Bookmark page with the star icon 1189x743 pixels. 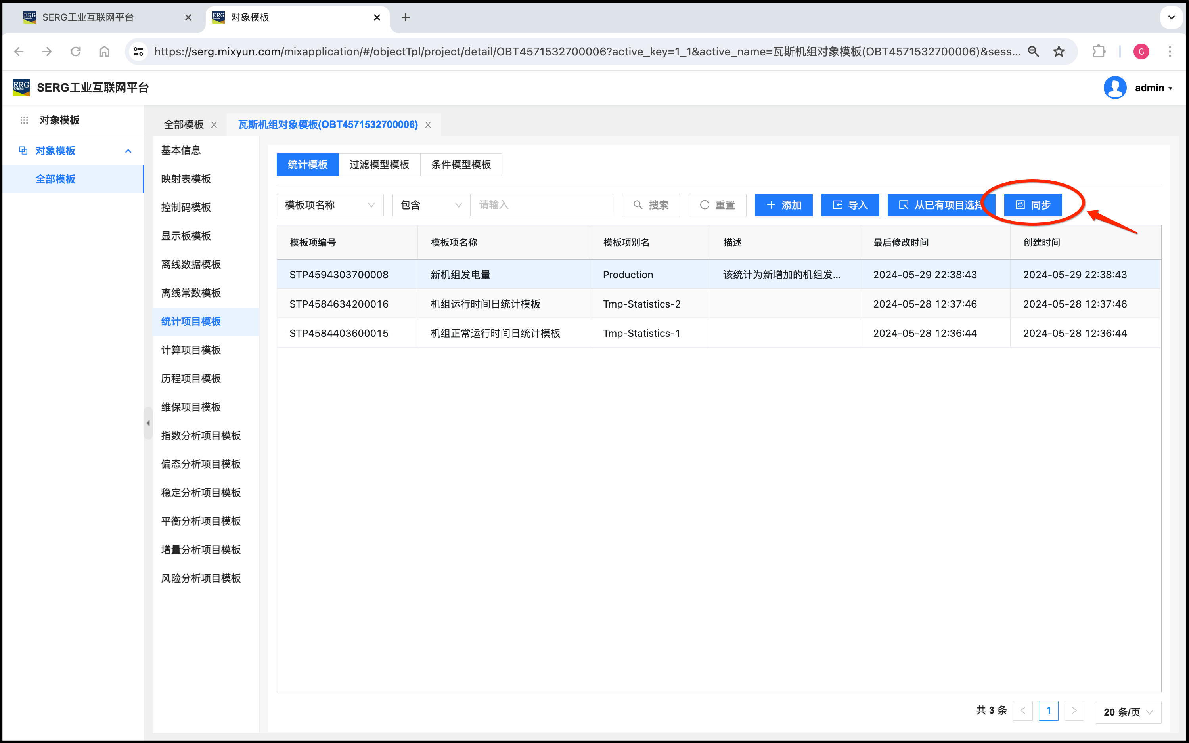pos(1059,52)
